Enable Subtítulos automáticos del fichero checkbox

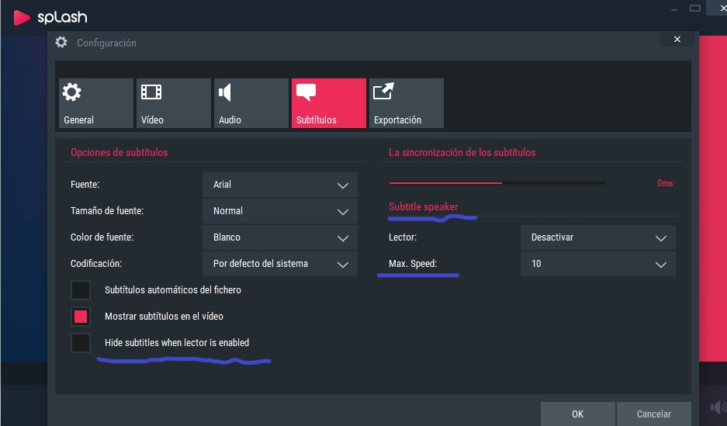(x=81, y=290)
